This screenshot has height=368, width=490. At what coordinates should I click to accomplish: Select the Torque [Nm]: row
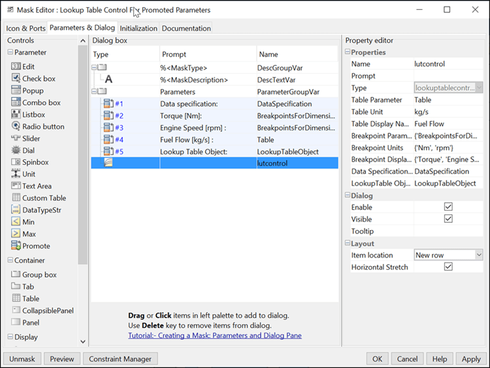tap(215, 116)
